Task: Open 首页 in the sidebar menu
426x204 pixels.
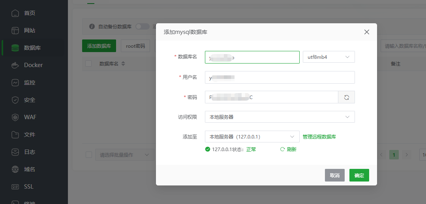Action: [x=30, y=13]
